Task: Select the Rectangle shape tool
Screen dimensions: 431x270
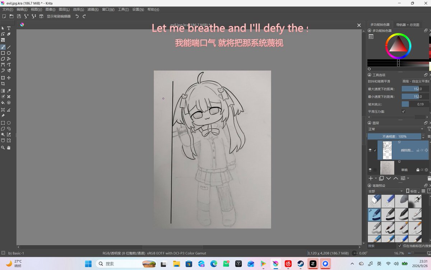Action: click(x=3, y=53)
